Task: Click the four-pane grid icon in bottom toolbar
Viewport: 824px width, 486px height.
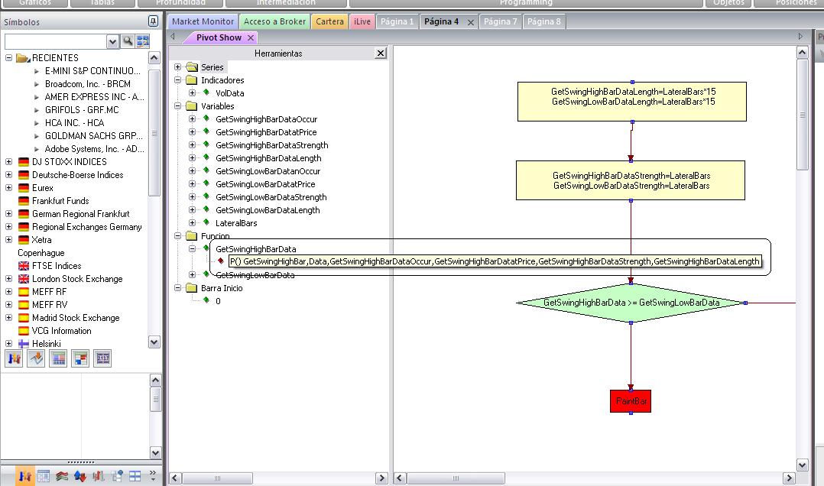Action: tap(135, 476)
